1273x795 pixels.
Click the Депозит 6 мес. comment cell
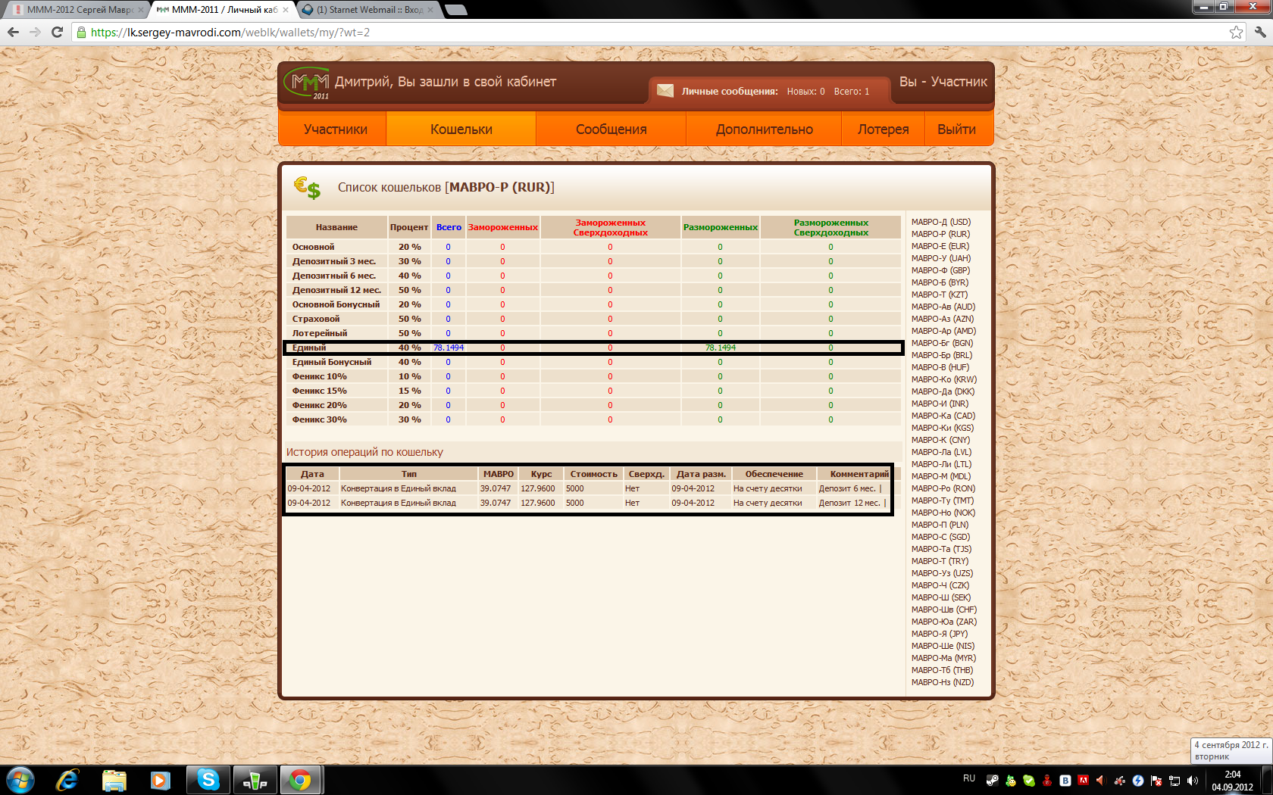click(x=847, y=488)
